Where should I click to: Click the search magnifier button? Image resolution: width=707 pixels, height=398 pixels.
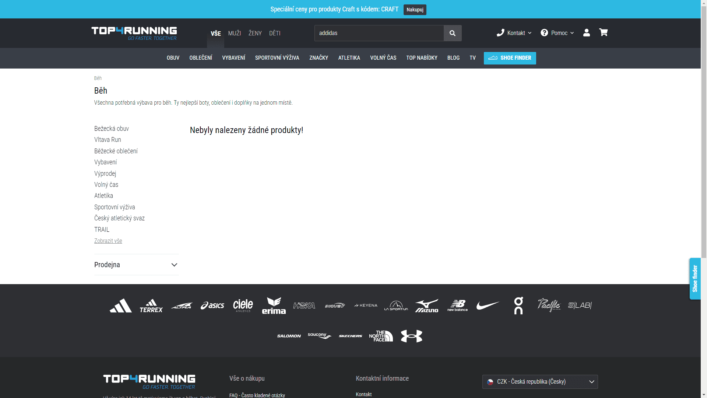[453, 33]
